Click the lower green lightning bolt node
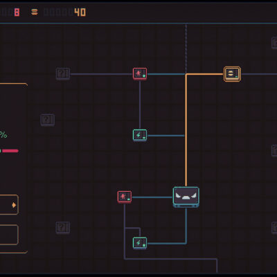This screenshot has height=277, width=277. [140, 243]
